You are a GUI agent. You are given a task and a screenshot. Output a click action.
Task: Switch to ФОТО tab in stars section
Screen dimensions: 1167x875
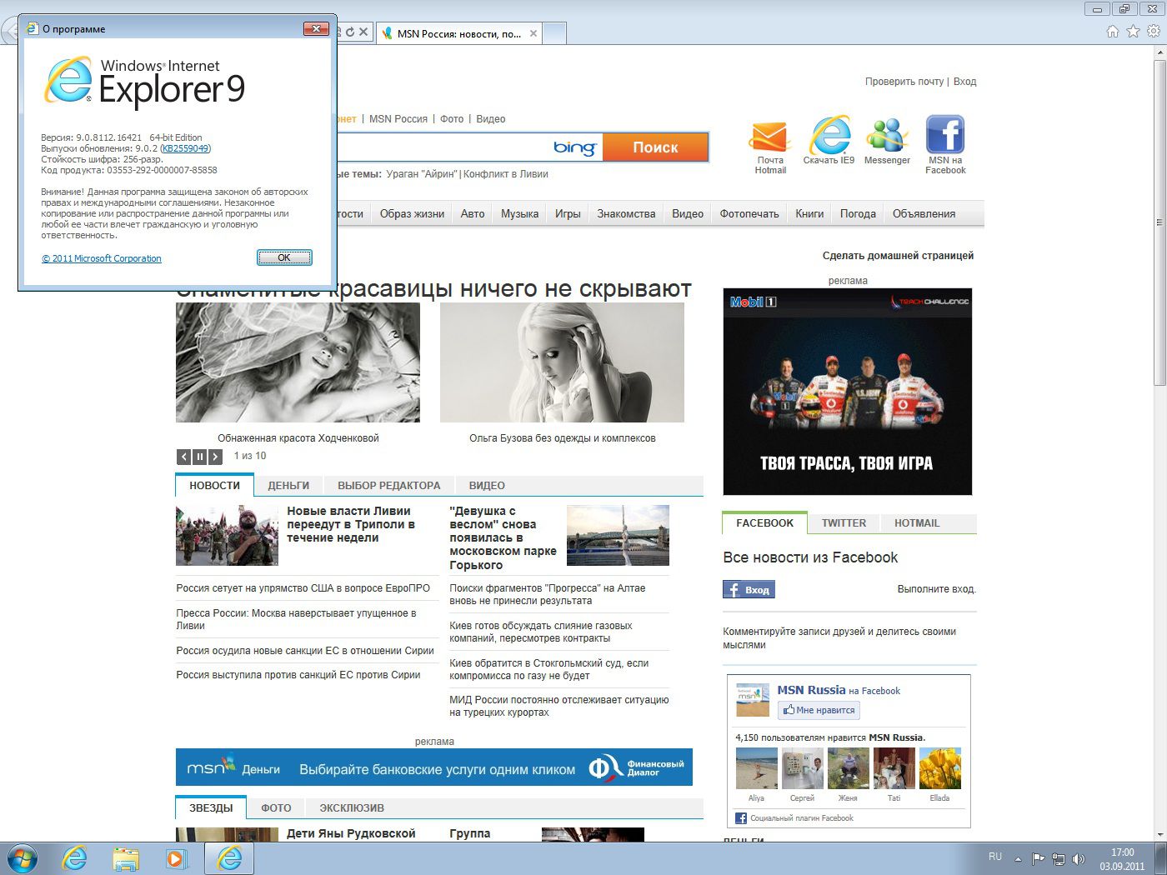[276, 807]
